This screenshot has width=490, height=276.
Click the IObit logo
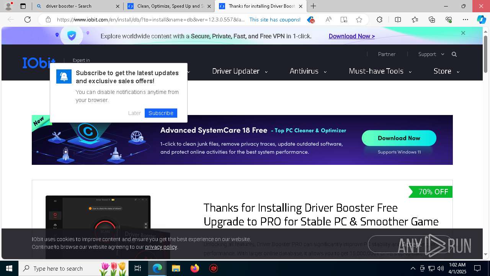(x=39, y=63)
